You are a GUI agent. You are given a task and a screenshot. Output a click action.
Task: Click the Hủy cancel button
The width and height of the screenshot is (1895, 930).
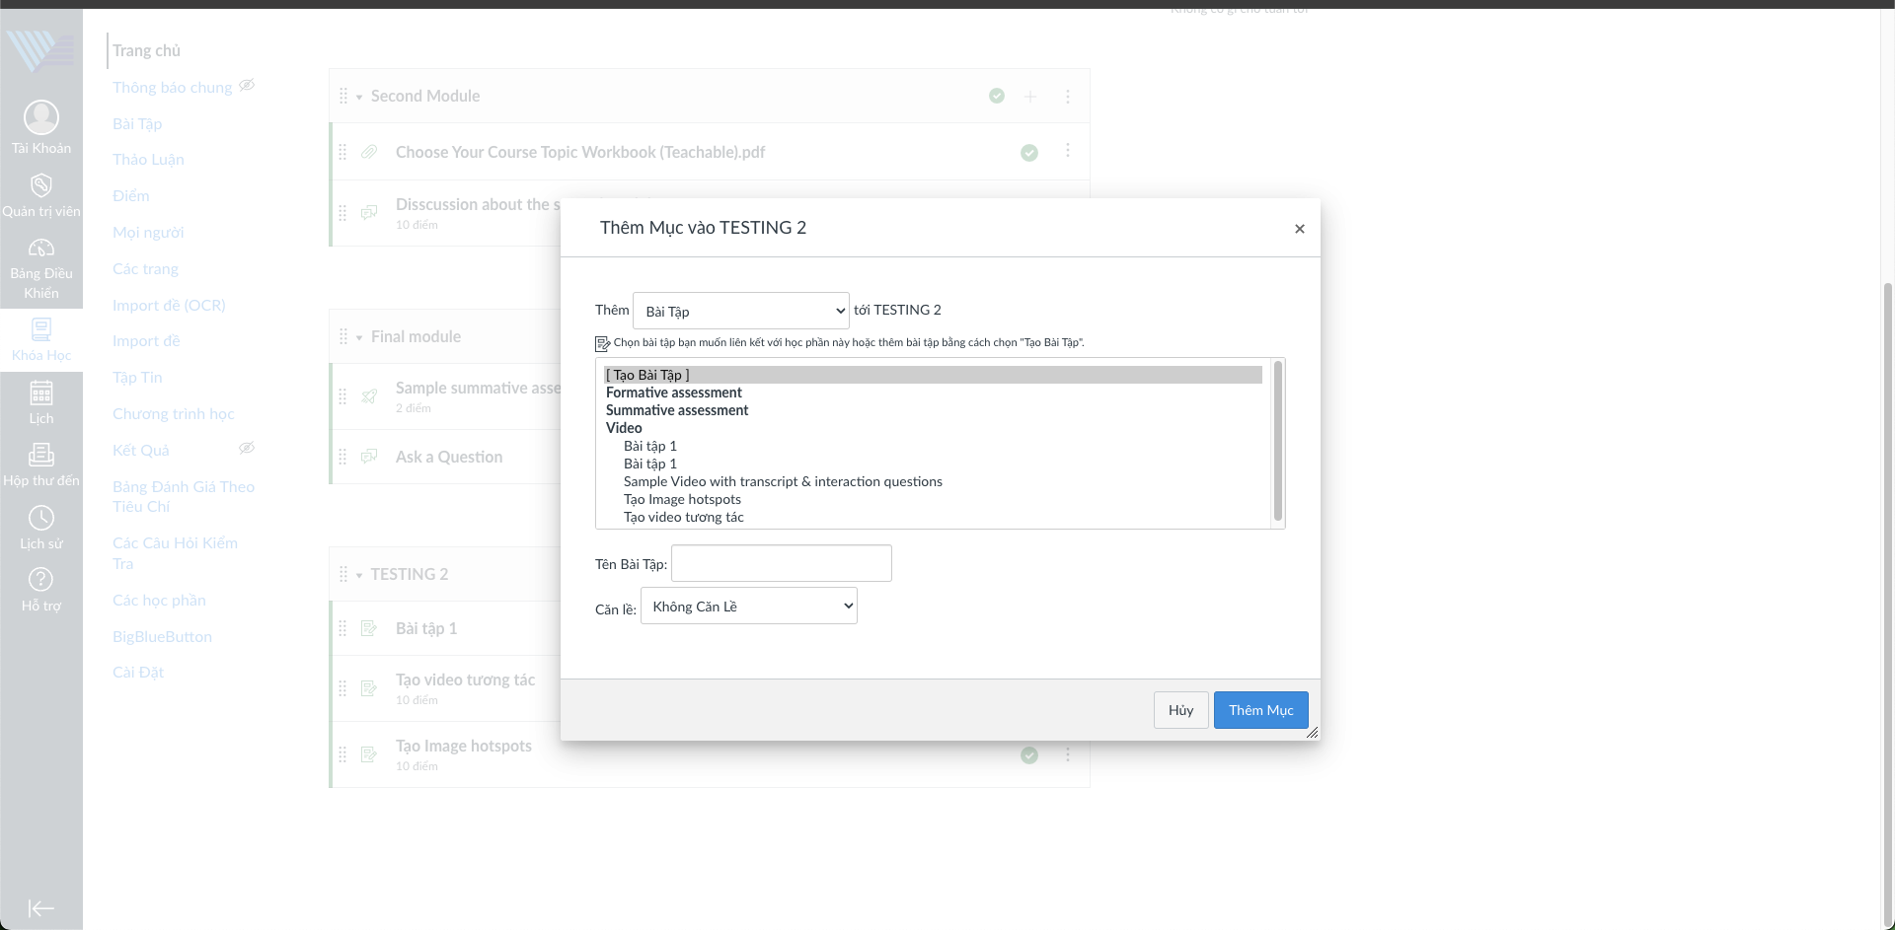click(1180, 710)
